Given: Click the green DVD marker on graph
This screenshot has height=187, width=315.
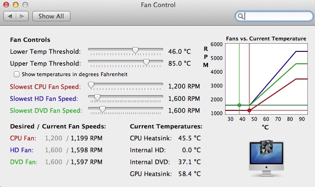Looking at the screenshot, I should 239,105.
